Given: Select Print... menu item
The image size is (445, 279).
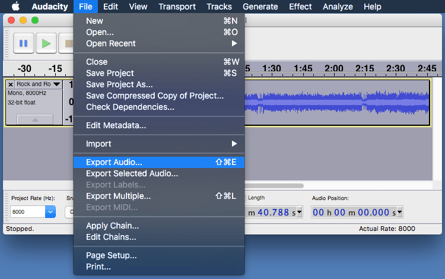Looking at the screenshot, I should [x=159, y=267].
